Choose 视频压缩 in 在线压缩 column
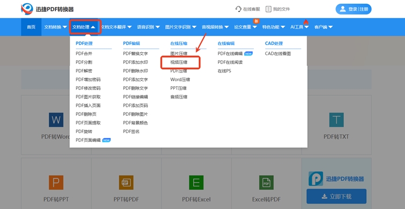The image size is (405, 209). pyautogui.click(x=179, y=62)
